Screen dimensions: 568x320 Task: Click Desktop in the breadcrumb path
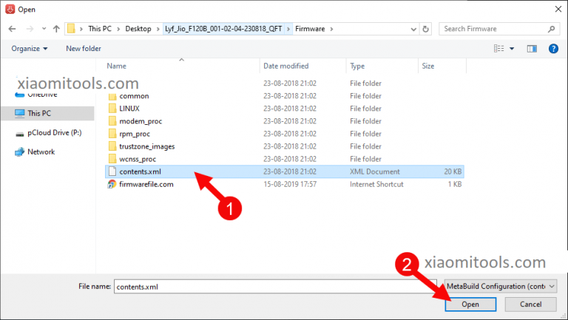pos(137,29)
